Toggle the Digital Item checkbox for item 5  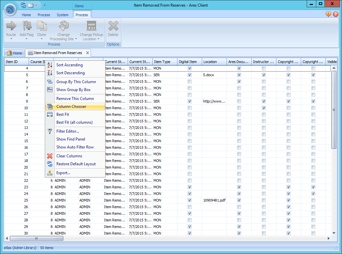[x=189, y=75]
